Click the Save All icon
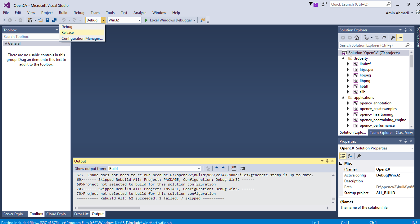The width and height of the screenshot is (420, 224). (x=54, y=20)
